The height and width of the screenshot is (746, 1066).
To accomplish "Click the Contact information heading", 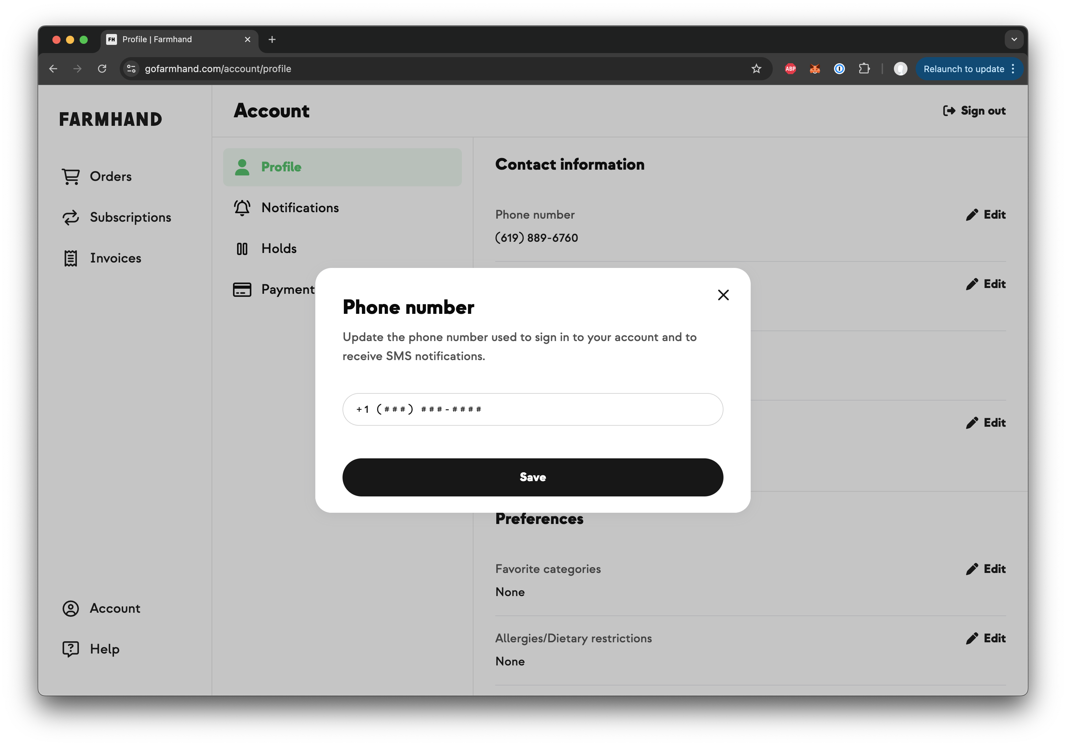I will [x=570, y=164].
